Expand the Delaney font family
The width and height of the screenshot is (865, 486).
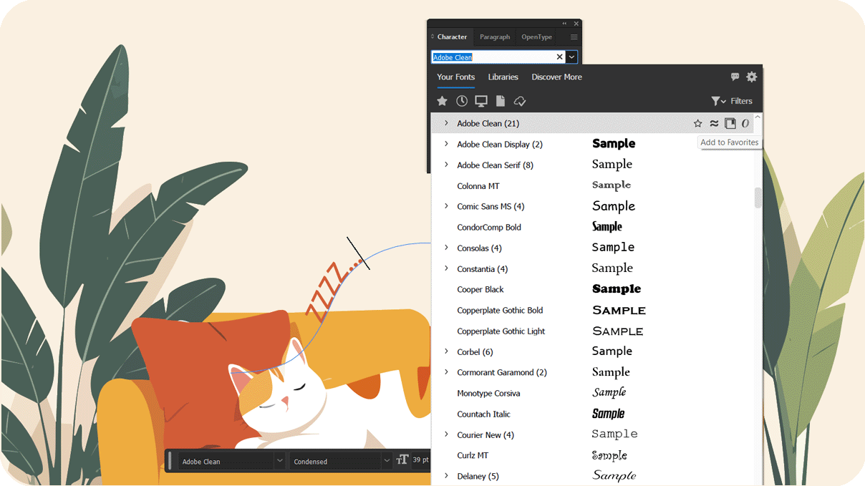pos(446,476)
